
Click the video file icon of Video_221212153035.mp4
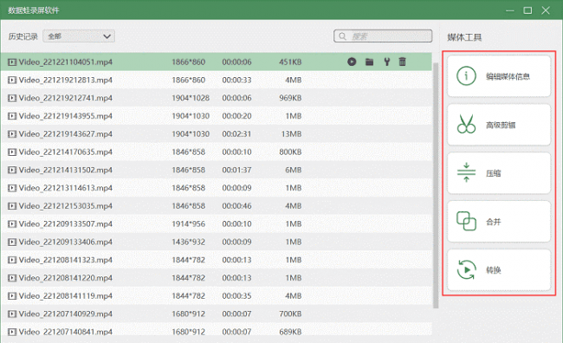click(12, 206)
